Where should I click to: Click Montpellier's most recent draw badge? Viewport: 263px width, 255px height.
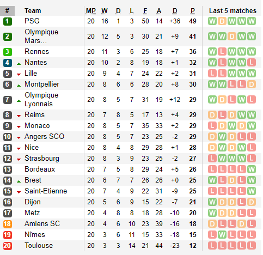point(252,84)
